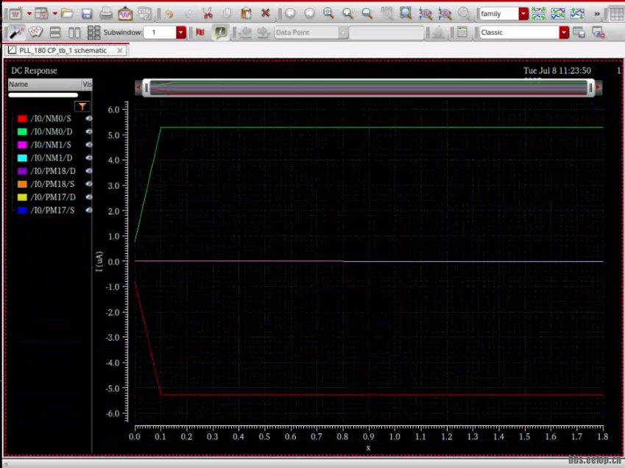Select the magic wand tool
This screenshot has height=468, width=625.
(16, 32)
